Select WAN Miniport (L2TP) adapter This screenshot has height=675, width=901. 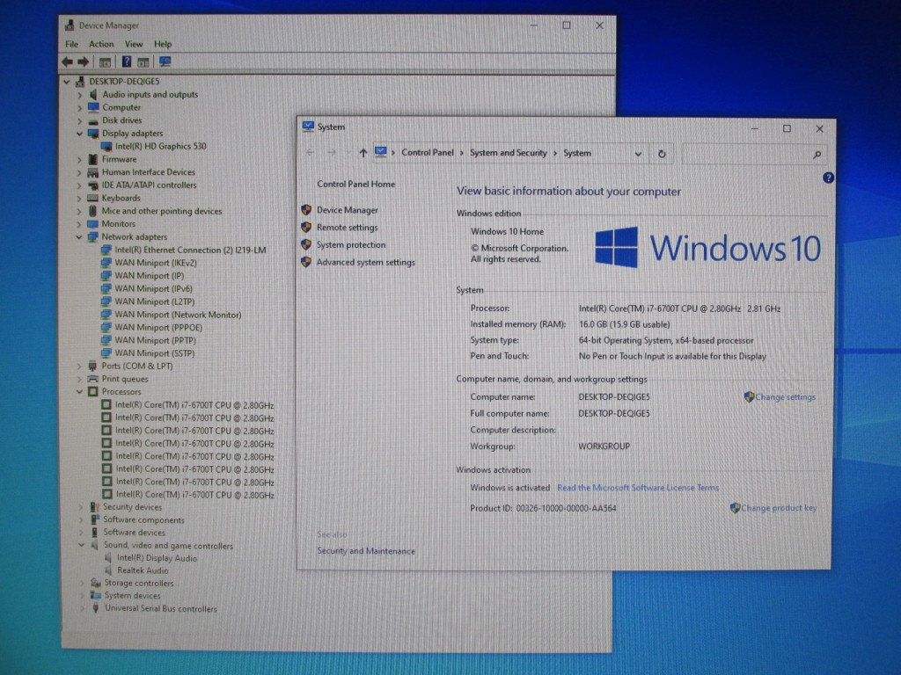tap(155, 301)
